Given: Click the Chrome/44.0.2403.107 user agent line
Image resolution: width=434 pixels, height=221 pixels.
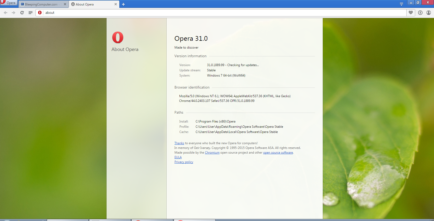Looking at the screenshot, I should pos(217,101).
